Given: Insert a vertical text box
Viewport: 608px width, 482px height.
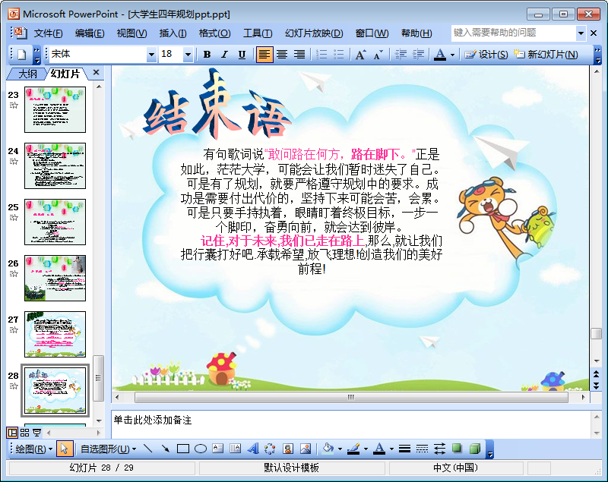Looking at the screenshot, I should (236, 449).
